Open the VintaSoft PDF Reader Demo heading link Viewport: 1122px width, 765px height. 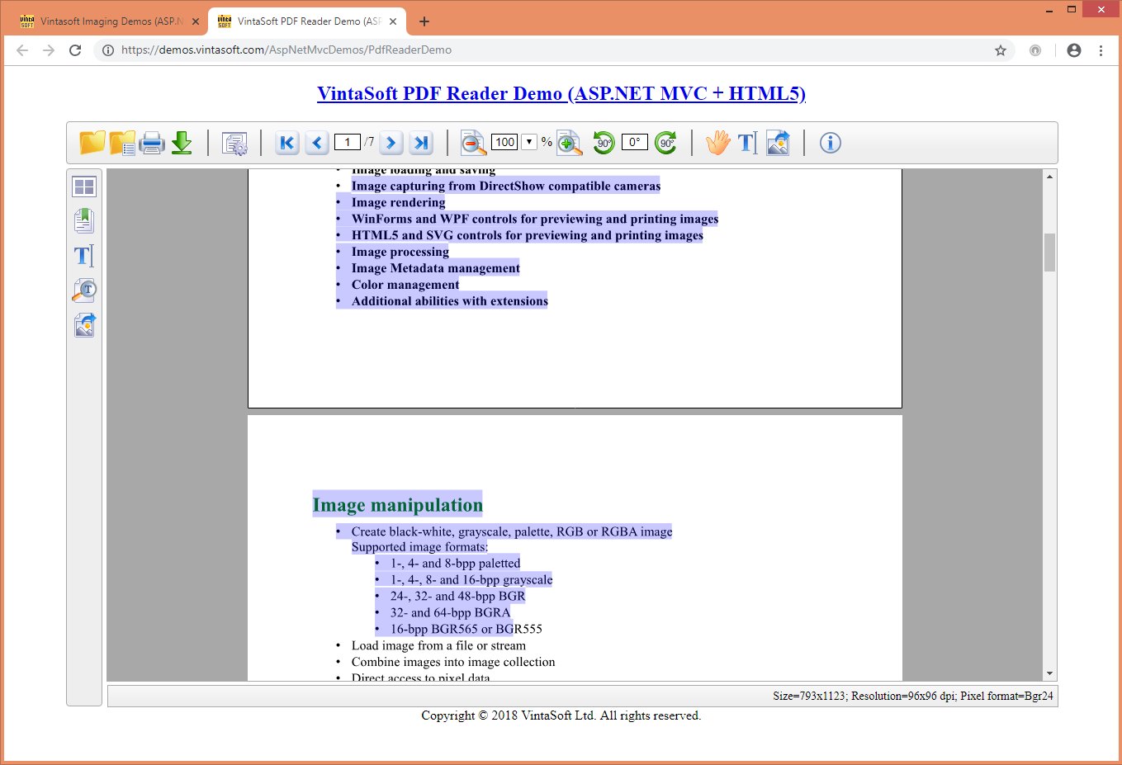pos(561,93)
